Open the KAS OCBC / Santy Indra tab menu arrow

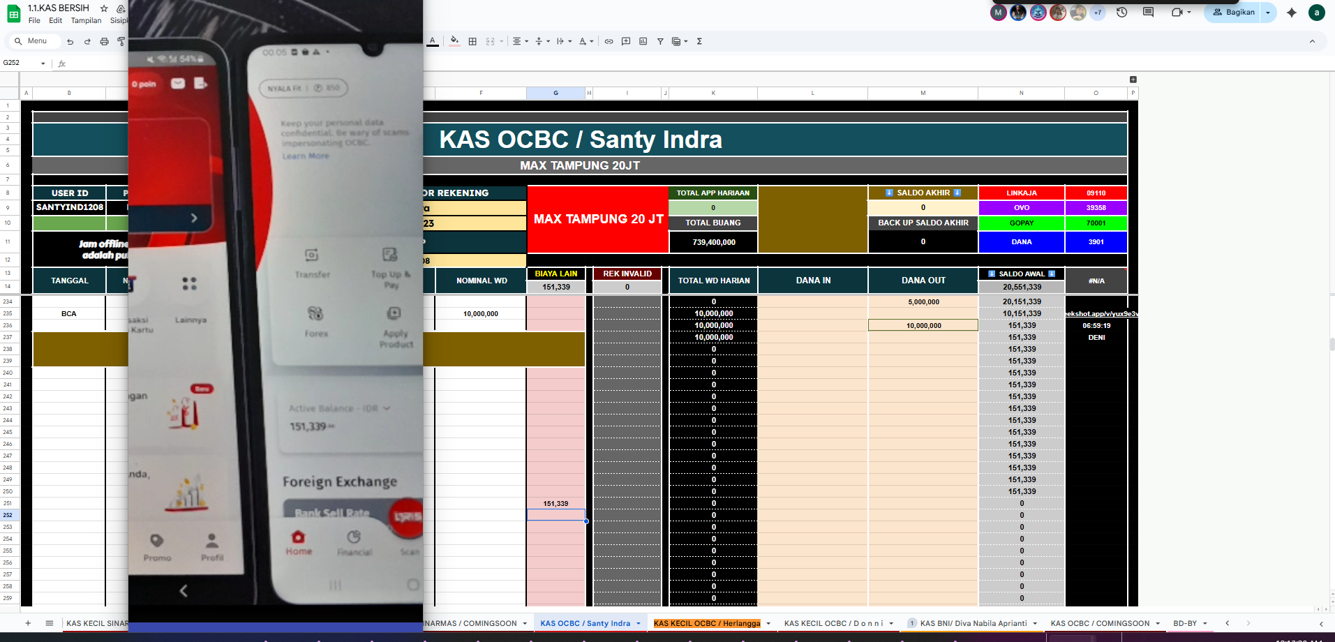pos(639,624)
